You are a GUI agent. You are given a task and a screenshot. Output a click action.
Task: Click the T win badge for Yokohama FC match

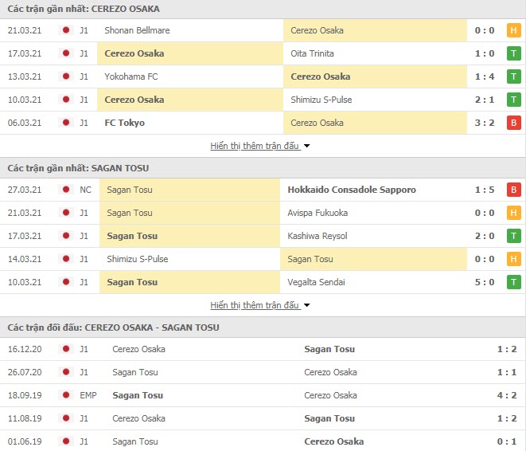(x=513, y=76)
